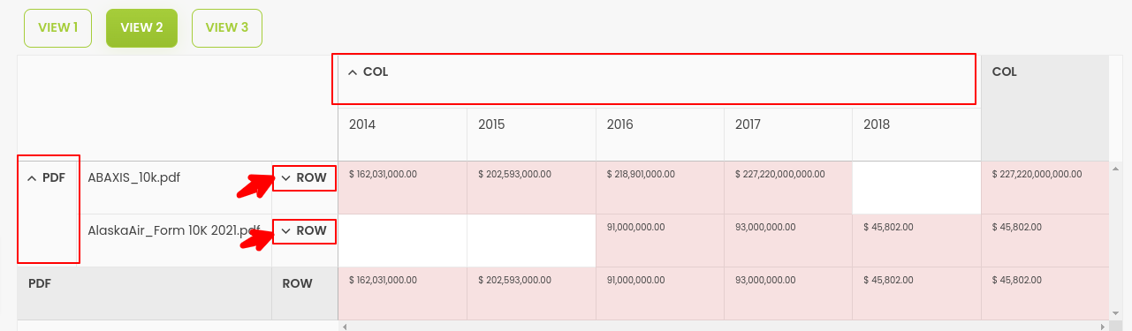Switch to the VIEW 1 tab
1132x331 pixels.
pos(57,28)
